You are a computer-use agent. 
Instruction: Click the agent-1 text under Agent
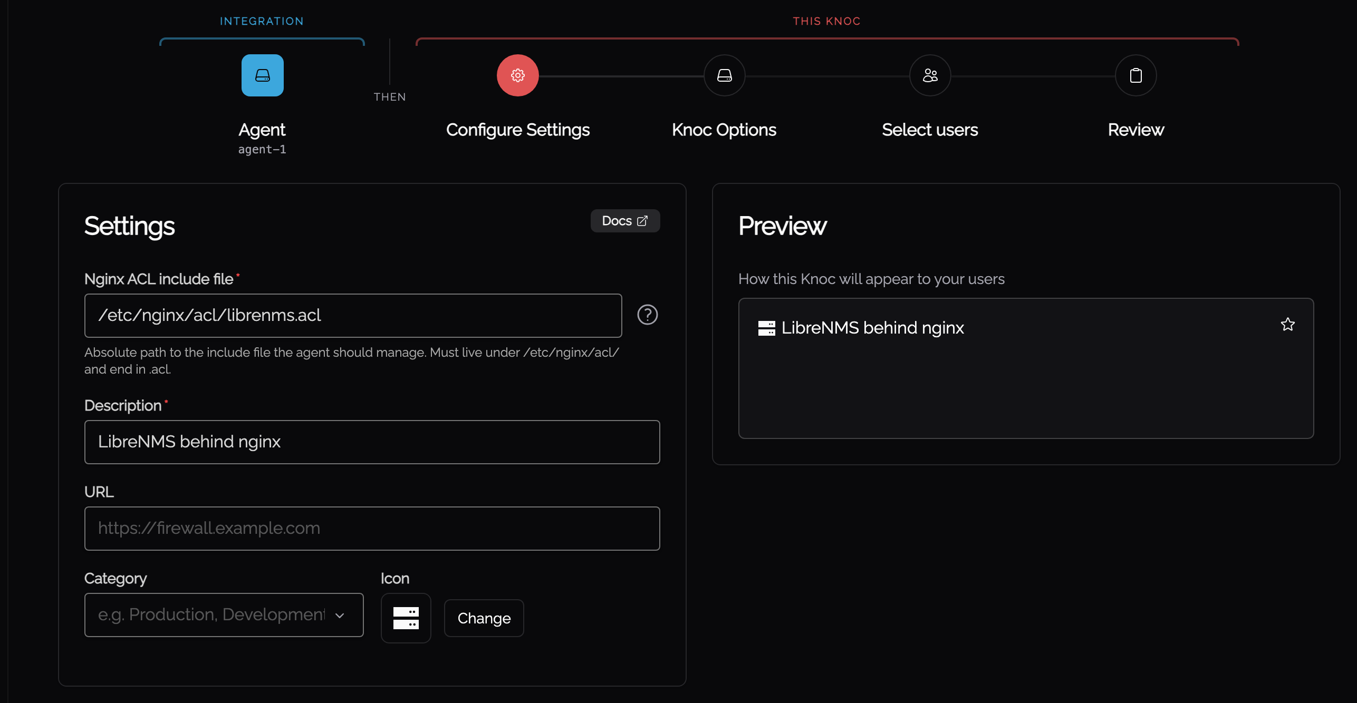click(x=262, y=150)
